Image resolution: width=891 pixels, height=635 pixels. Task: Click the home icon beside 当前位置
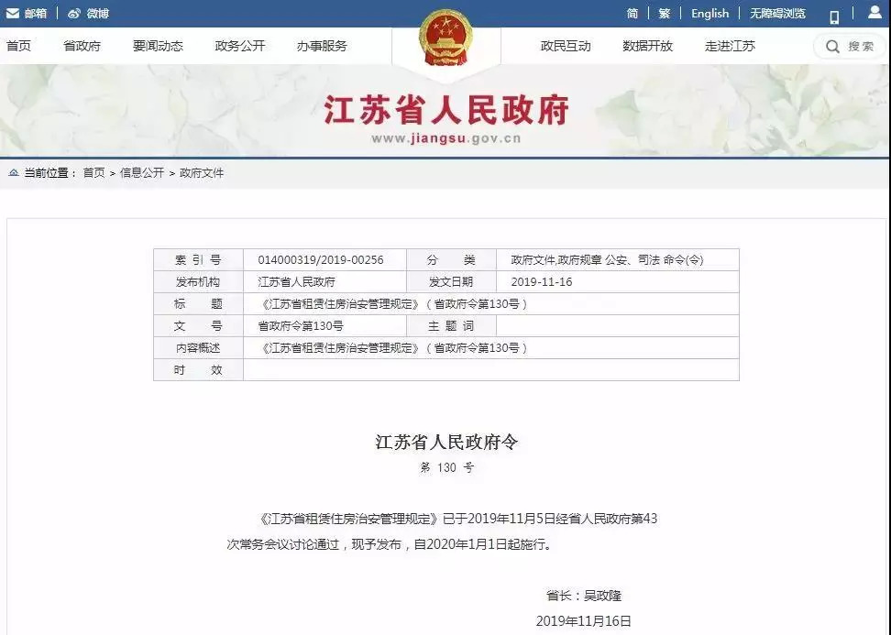click(x=13, y=172)
